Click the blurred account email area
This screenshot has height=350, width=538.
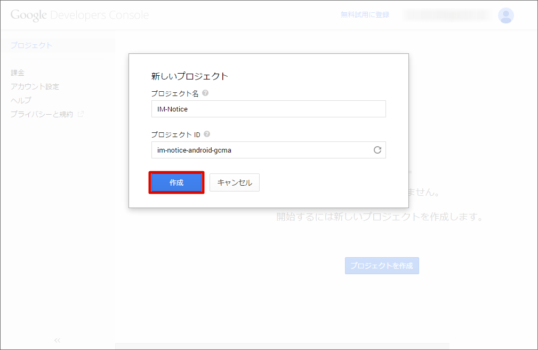447,15
